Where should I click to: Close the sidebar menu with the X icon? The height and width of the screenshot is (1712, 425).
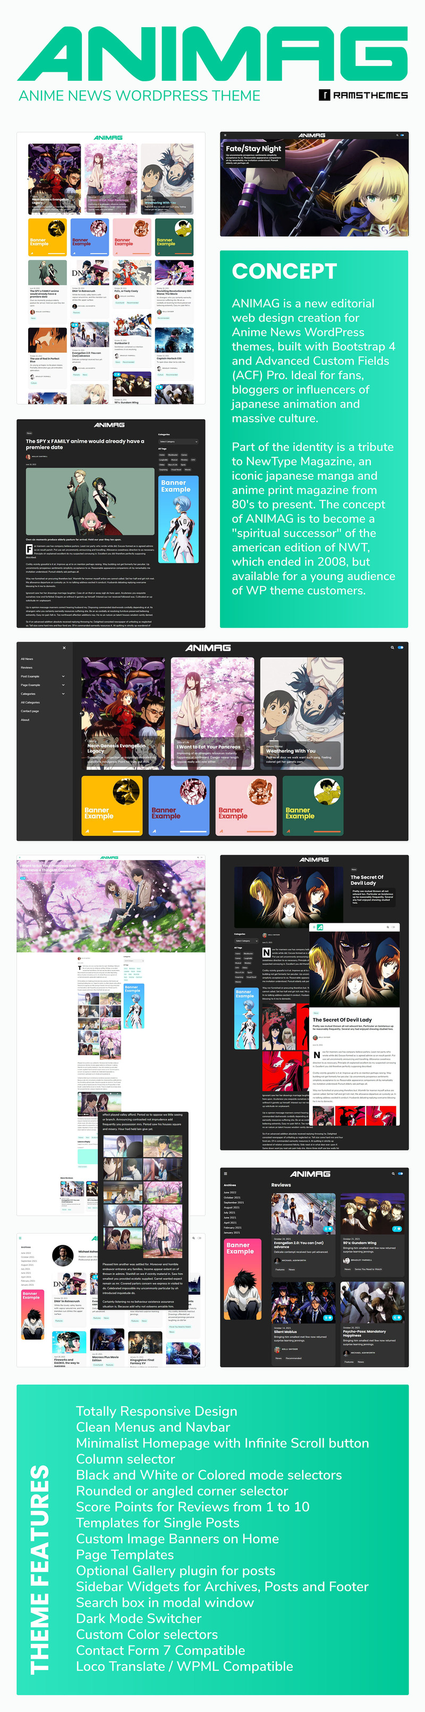tap(64, 647)
